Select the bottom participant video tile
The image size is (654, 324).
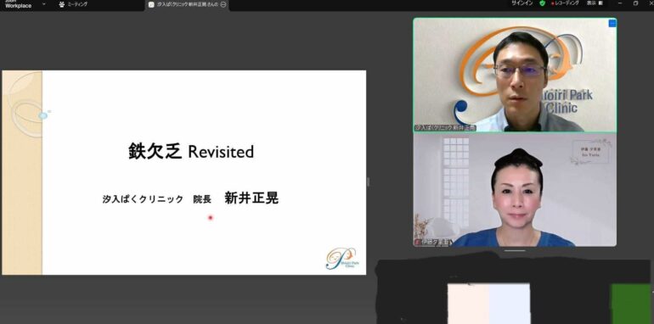(x=515, y=190)
